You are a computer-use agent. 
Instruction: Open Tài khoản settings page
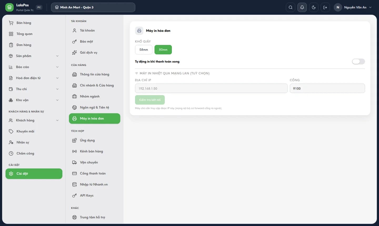click(x=94, y=30)
